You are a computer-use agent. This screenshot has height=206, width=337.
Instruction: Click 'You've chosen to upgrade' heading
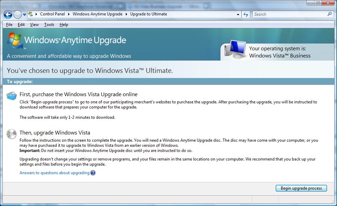[x=90, y=70]
